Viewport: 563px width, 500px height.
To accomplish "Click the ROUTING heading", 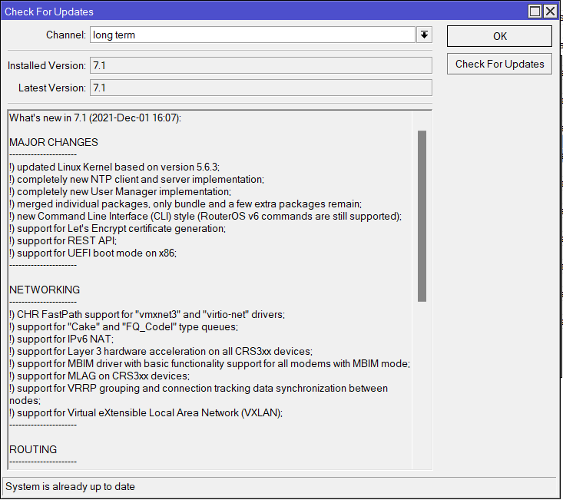I will click(x=33, y=449).
